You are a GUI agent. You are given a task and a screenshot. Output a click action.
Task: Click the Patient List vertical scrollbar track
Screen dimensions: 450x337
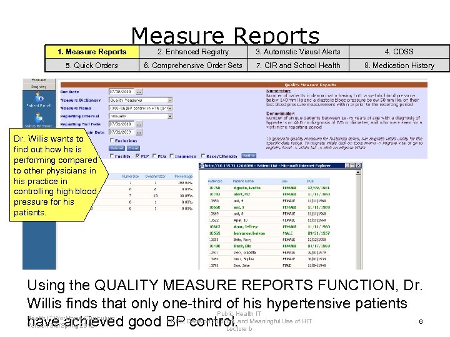pos(358,222)
